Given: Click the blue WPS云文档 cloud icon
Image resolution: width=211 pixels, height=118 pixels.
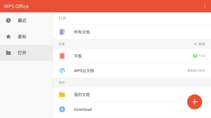Looking at the screenshot, I should point(62,71).
